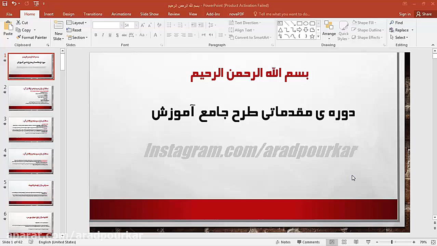Toggle underline formatting

[x=110, y=35]
